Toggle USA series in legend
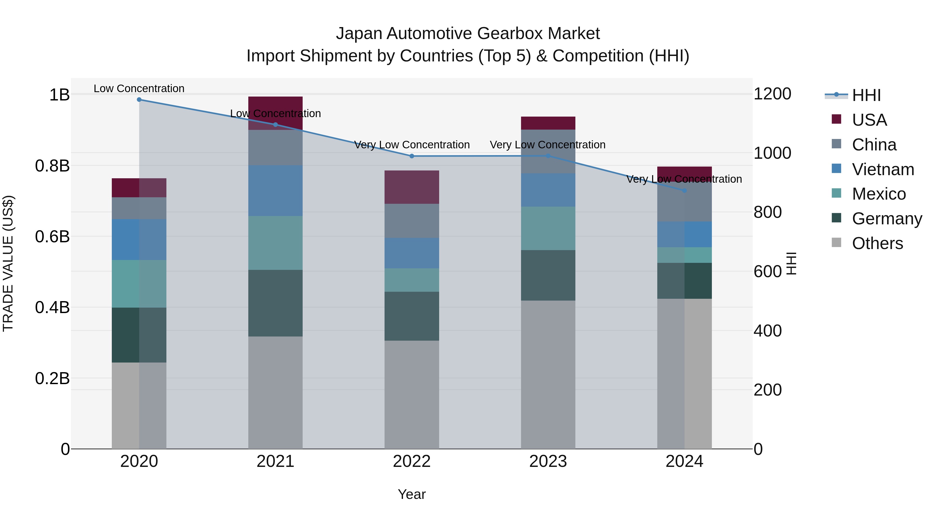The height and width of the screenshot is (527, 936). point(869,120)
